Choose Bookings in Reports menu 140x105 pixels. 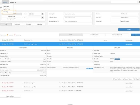click(6, 12)
